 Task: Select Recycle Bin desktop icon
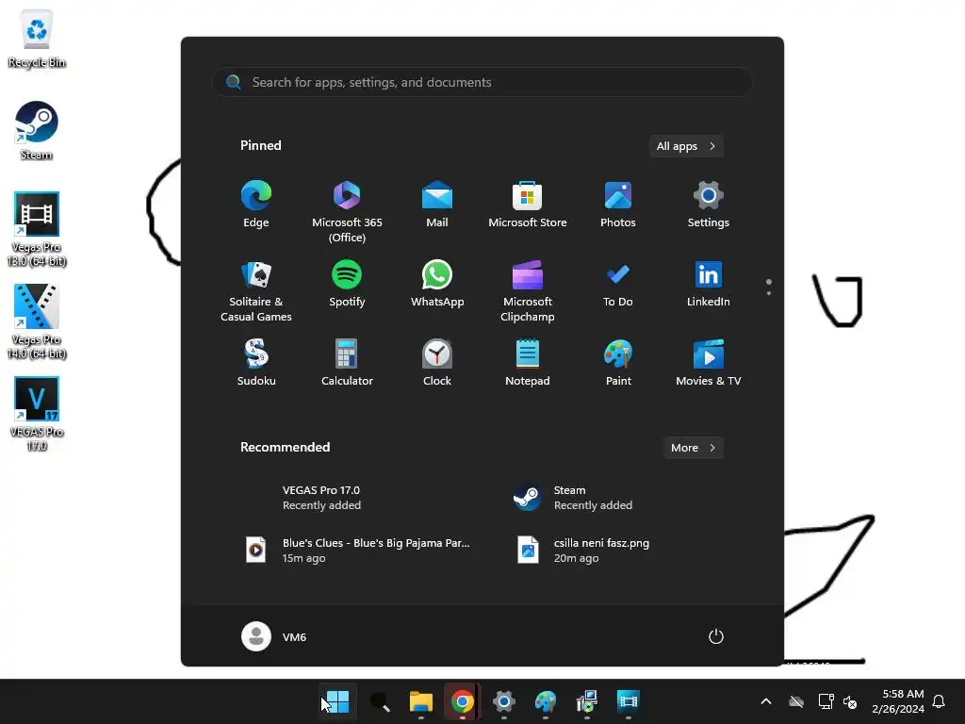(x=37, y=40)
